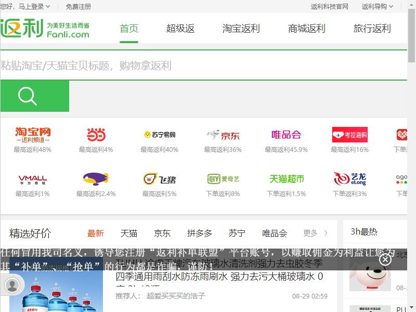Open the Tmall Supermarket (天猫超市) logo
The height and width of the screenshot is (312, 416).
pos(287,179)
